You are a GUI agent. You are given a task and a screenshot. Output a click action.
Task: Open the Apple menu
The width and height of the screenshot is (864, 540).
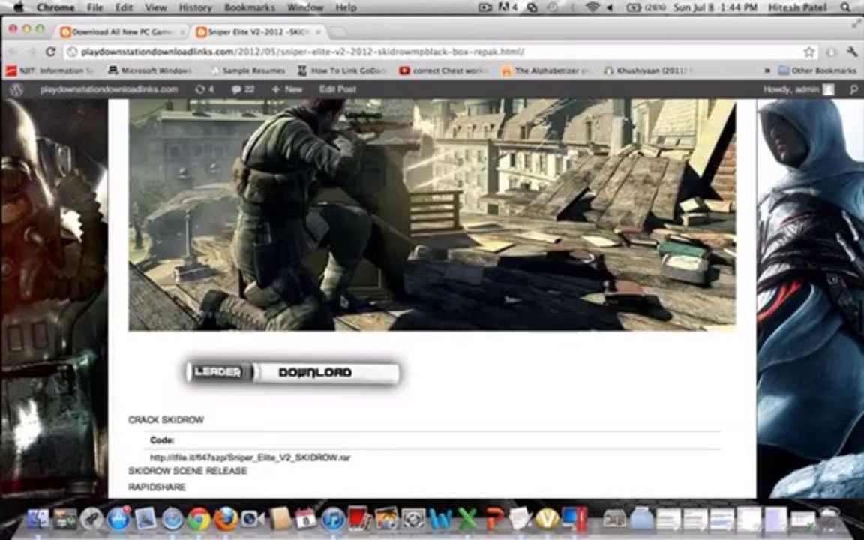(18, 7)
